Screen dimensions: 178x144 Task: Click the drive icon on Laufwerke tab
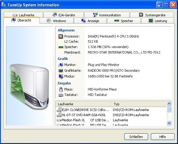15,15
